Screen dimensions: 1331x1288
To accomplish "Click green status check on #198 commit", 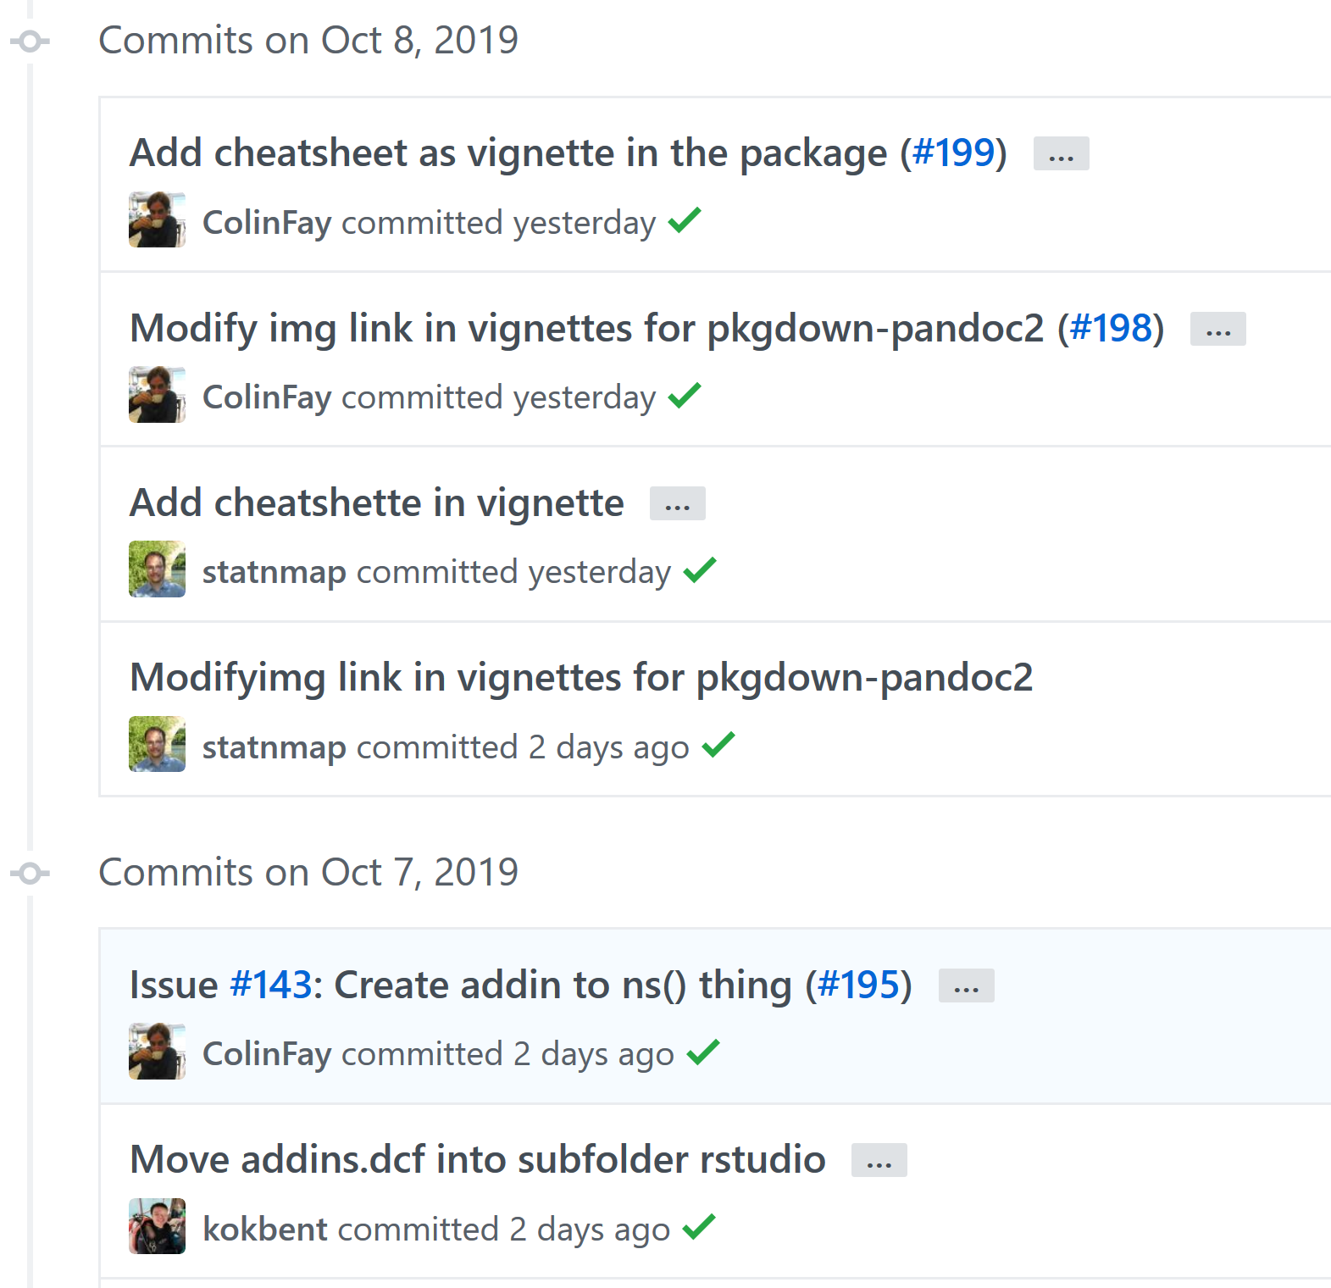I will [685, 395].
